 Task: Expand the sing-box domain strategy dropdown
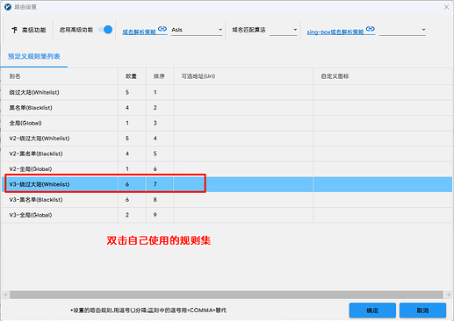(x=402, y=30)
